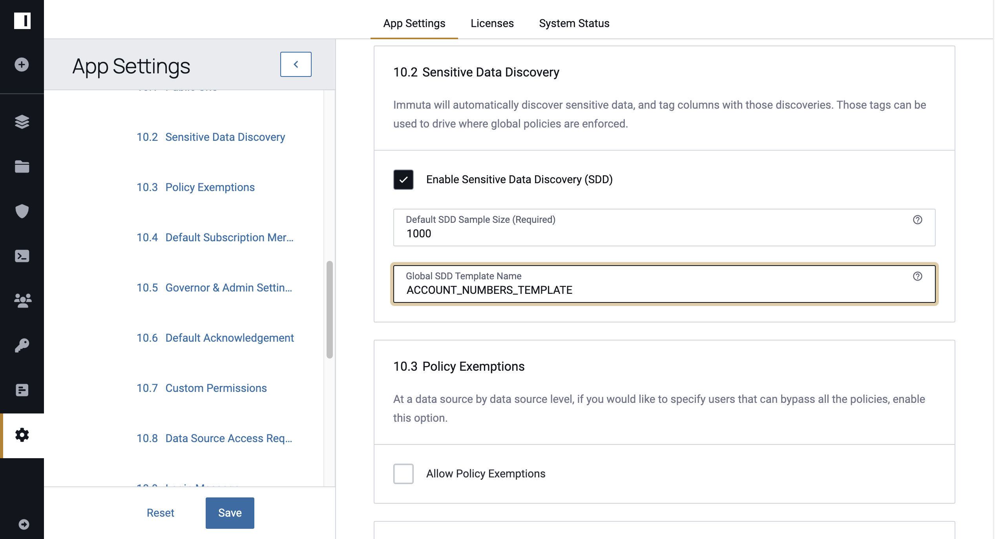Toggle Allow Policy Exemptions checkbox

403,473
